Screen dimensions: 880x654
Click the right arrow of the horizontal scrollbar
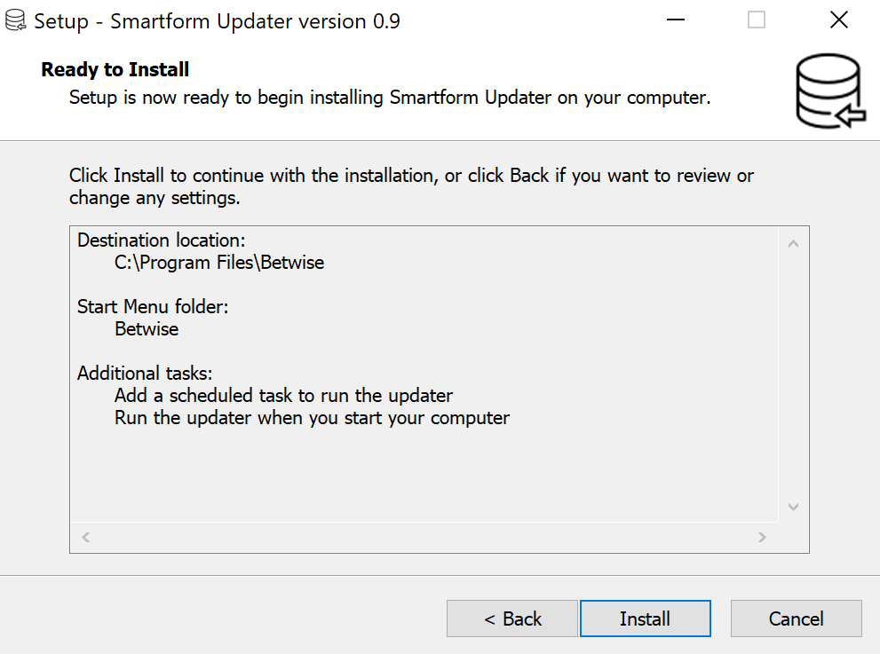tap(762, 538)
